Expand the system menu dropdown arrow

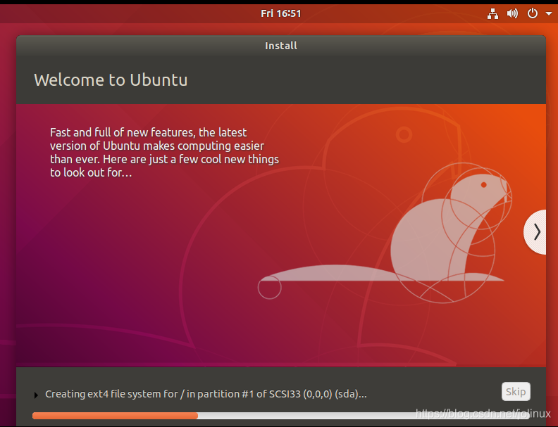point(549,14)
